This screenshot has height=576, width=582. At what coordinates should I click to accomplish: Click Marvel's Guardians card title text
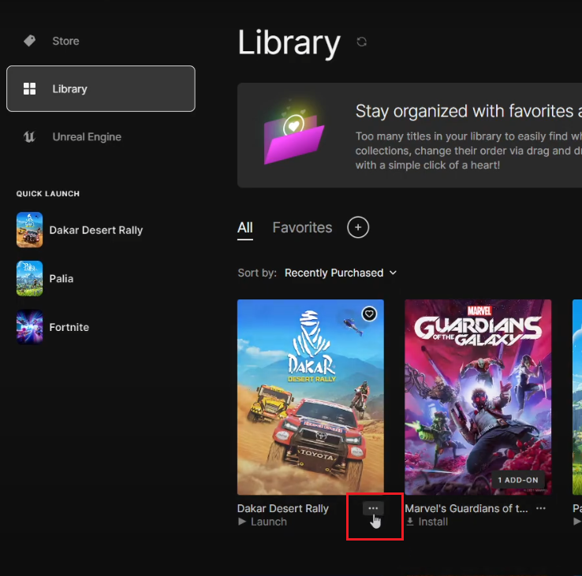coord(466,508)
